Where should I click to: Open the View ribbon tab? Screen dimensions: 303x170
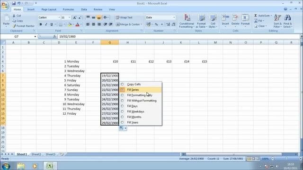pyautogui.click(x=112, y=9)
